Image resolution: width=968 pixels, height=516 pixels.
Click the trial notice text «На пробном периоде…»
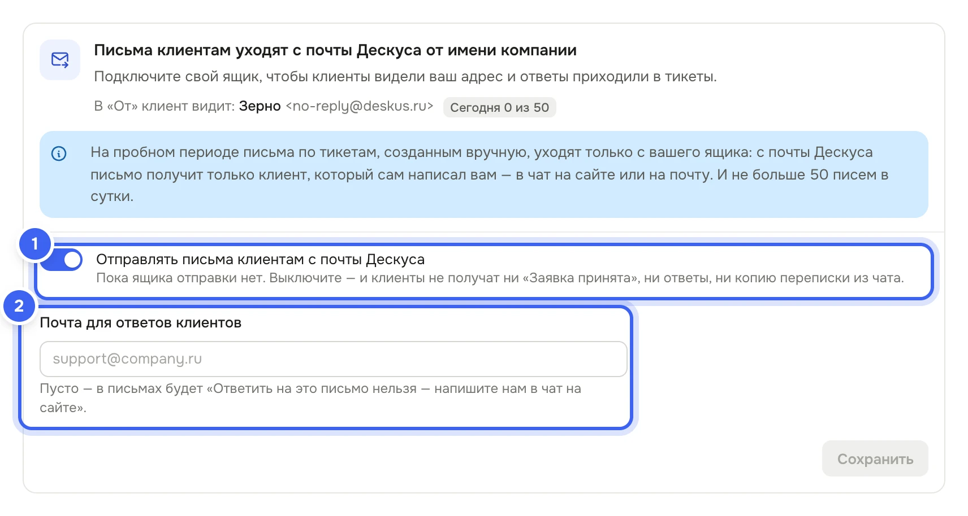pos(490,174)
